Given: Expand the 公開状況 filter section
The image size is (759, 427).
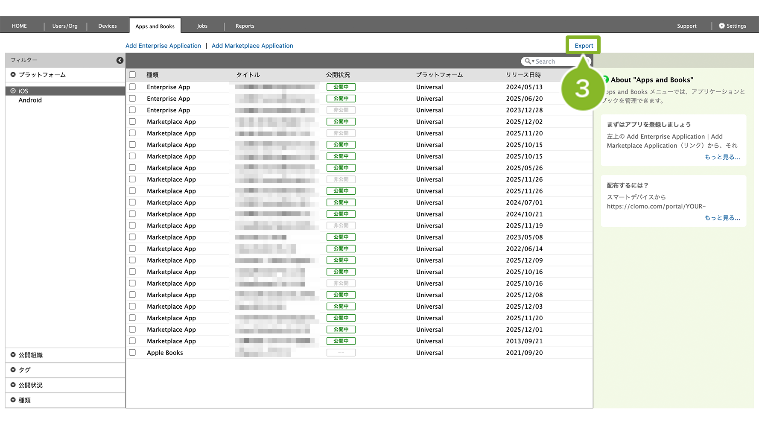Looking at the screenshot, I should click(13, 385).
